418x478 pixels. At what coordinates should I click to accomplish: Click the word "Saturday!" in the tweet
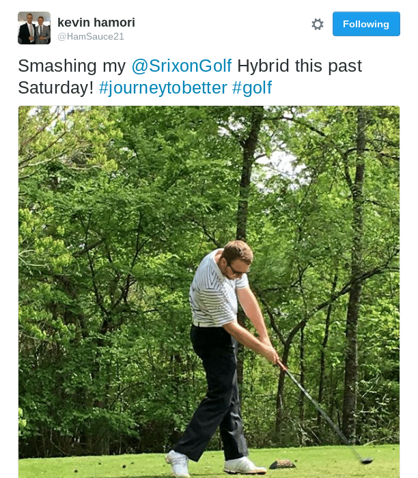tap(56, 88)
